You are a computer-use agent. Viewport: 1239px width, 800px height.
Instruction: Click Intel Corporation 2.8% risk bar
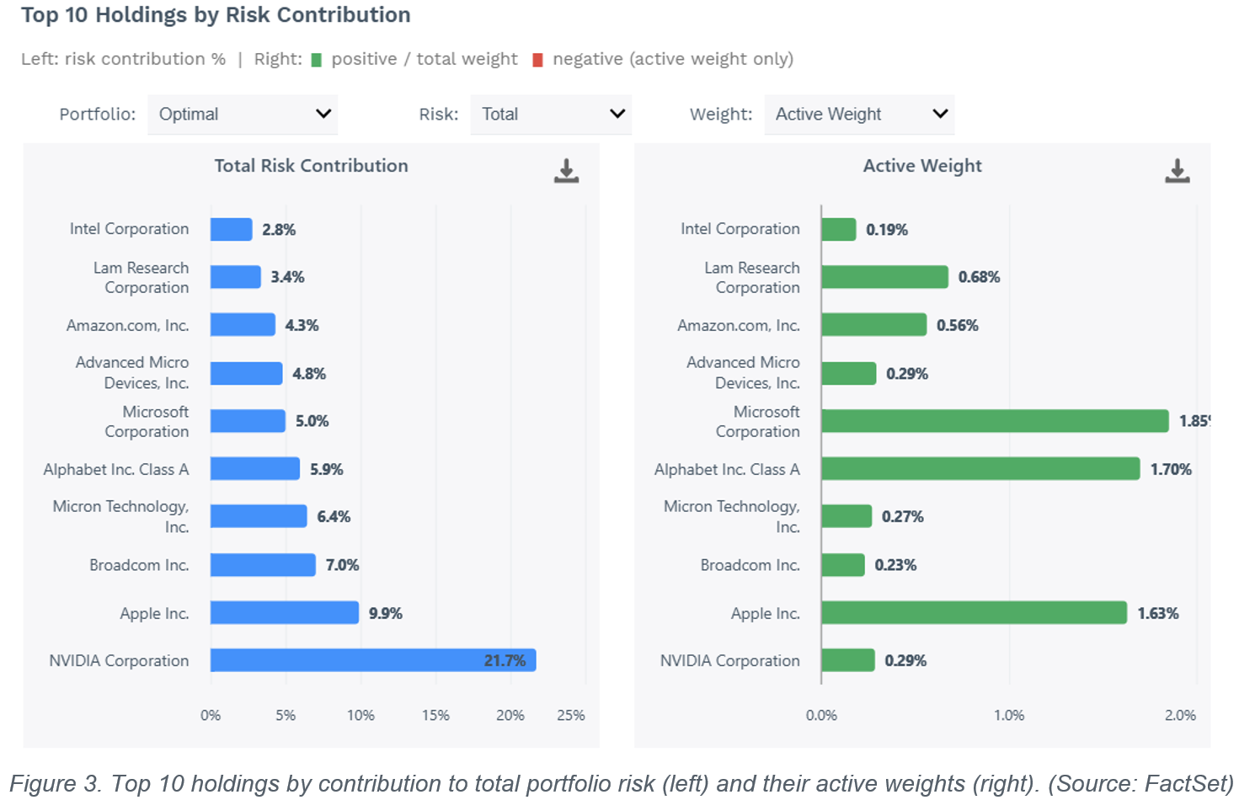coord(232,229)
